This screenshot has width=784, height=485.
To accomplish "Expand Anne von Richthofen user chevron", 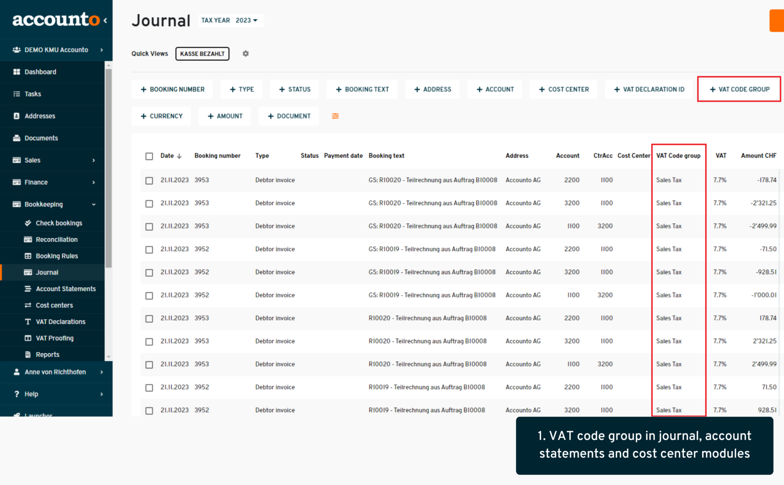I will point(102,372).
